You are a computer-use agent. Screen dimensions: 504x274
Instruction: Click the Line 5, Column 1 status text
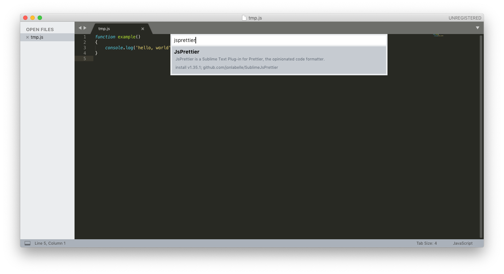[50, 243]
